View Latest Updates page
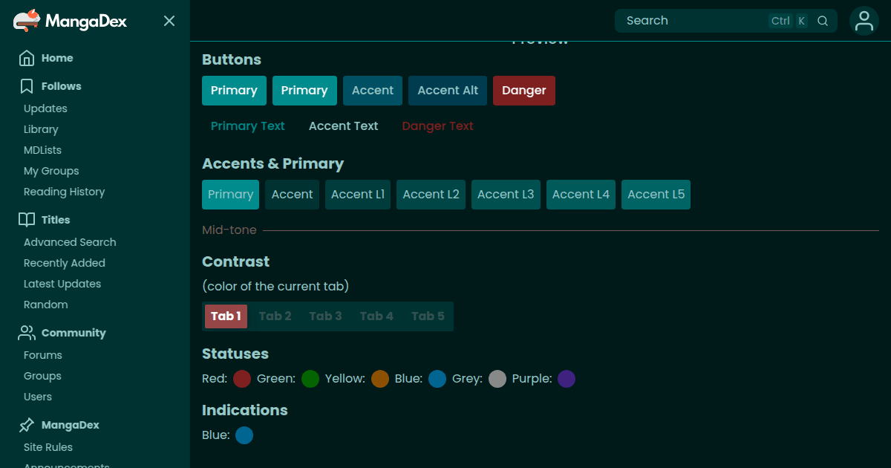The image size is (891, 468). pos(62,284)
